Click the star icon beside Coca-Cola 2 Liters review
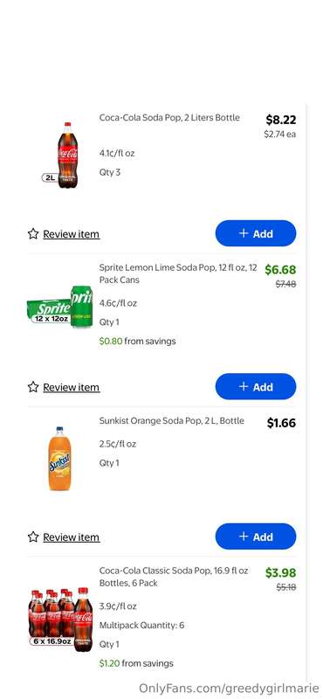Viewport: 323px width, 699px height. point(33,233)
